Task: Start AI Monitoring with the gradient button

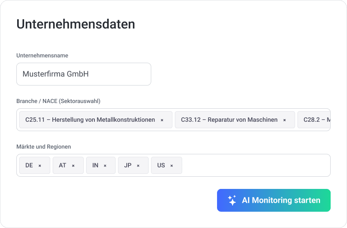Action: (274, 200)
